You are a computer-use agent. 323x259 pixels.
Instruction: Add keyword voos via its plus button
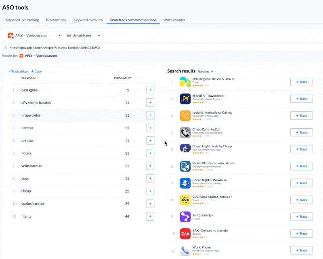[x=150, y=178]
